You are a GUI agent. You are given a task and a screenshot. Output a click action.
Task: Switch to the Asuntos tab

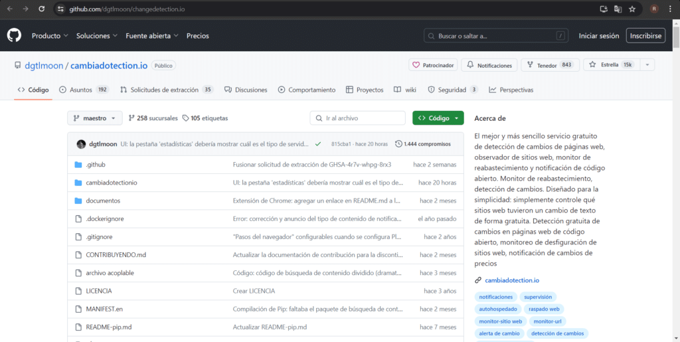click(84, 90)
